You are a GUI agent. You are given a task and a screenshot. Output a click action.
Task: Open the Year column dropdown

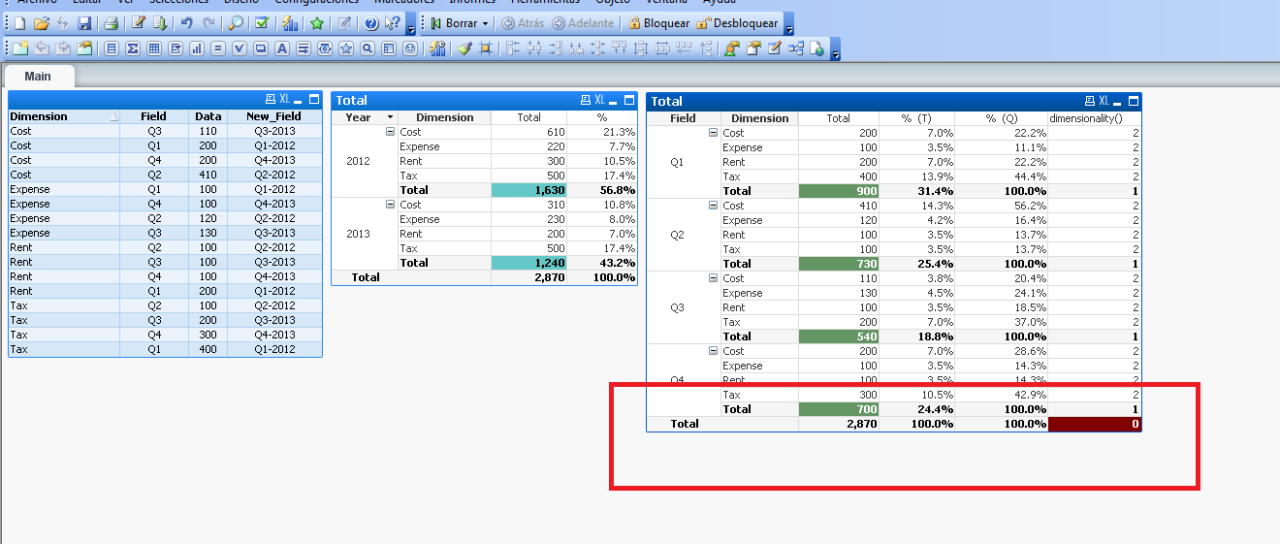(x=391, y=117)
